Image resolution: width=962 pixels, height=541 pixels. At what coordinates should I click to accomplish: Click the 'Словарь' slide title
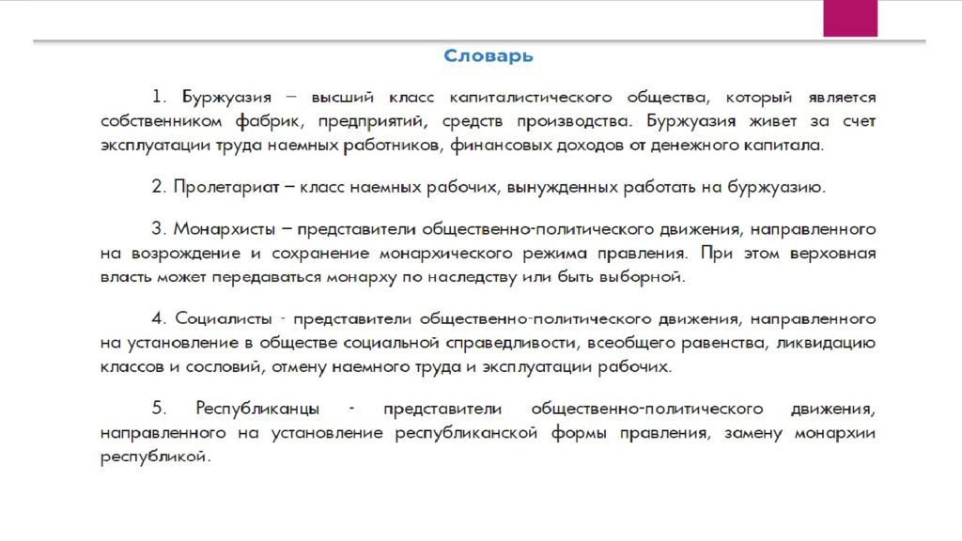tap(489, 56)
